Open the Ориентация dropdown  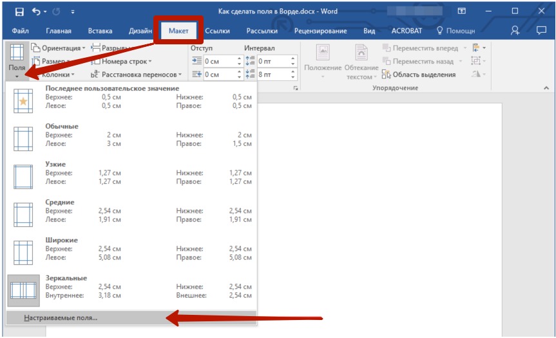58,48
